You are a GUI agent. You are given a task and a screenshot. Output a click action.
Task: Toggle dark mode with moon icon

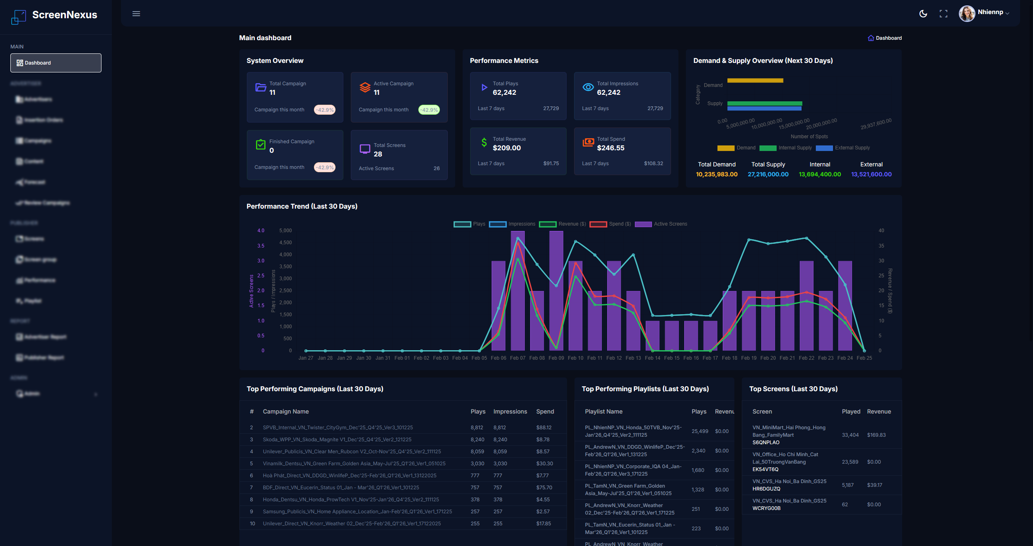coord(923,14)
